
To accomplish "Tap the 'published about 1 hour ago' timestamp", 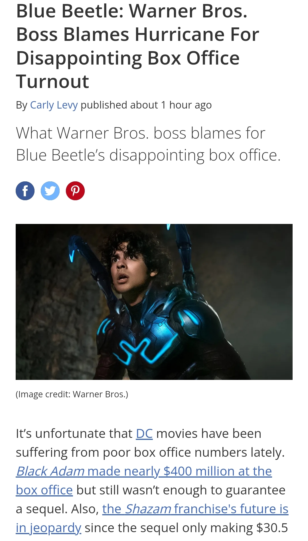I will (x=146, y=105).
